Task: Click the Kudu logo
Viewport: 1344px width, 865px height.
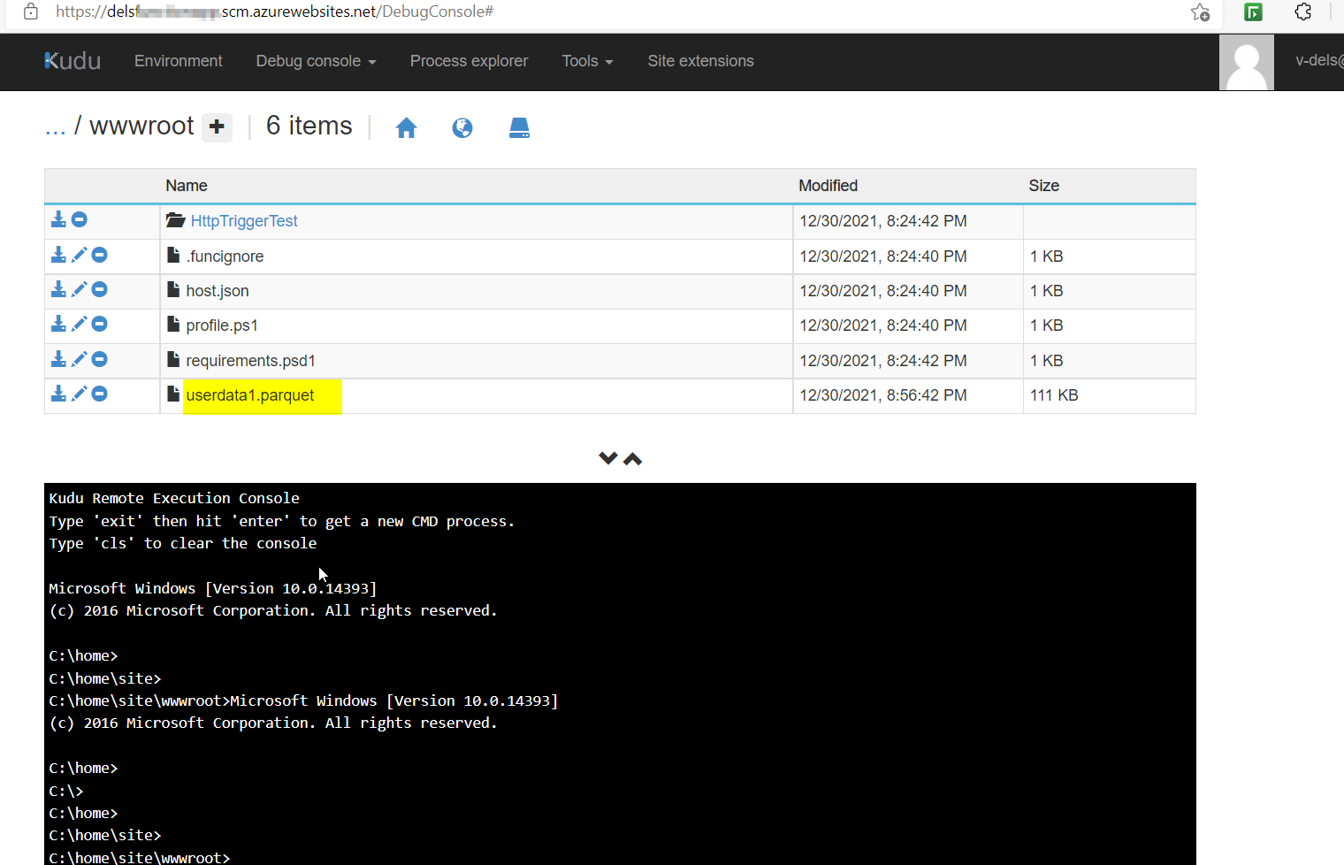Action: point(73,61)
